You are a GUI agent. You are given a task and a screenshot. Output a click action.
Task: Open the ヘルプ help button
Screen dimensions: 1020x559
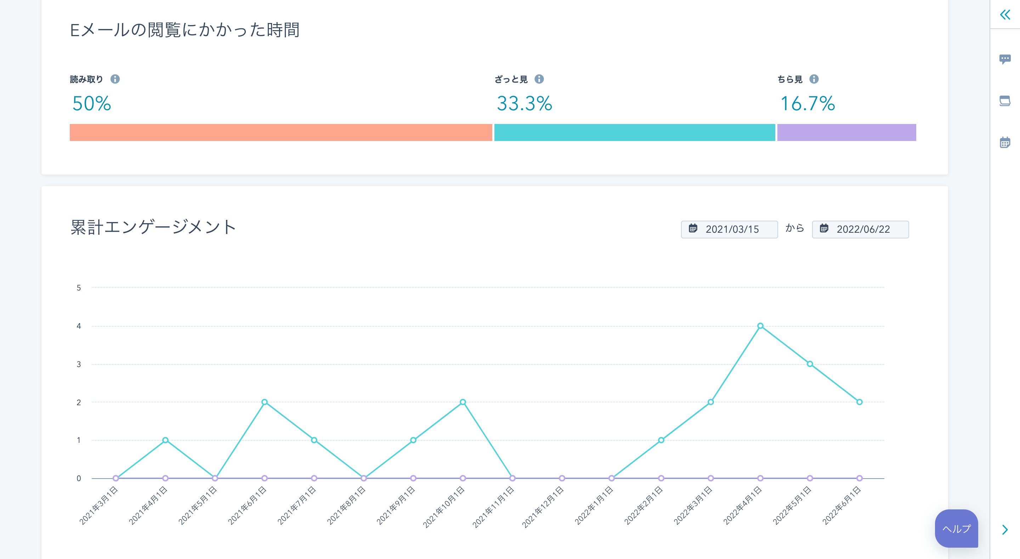[956, 529]
